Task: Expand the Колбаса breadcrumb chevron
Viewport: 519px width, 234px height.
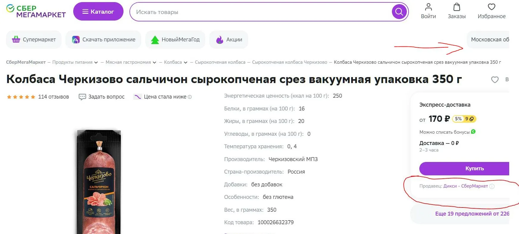Action: click(185, 63)
